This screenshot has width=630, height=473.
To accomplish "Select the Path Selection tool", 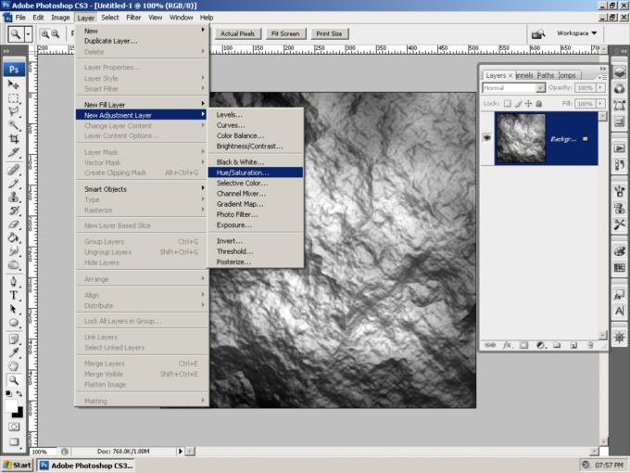I will (x=14, y=309).
